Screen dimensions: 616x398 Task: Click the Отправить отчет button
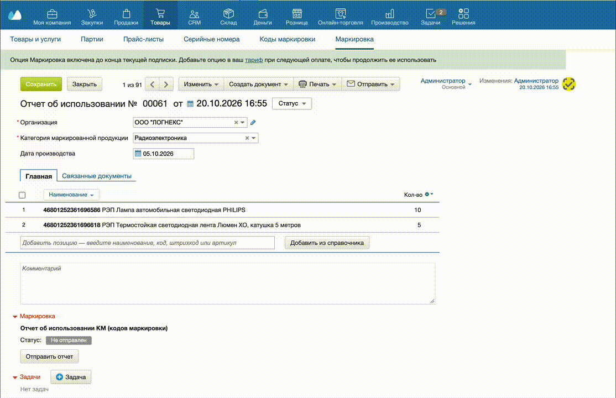[50, 357]
